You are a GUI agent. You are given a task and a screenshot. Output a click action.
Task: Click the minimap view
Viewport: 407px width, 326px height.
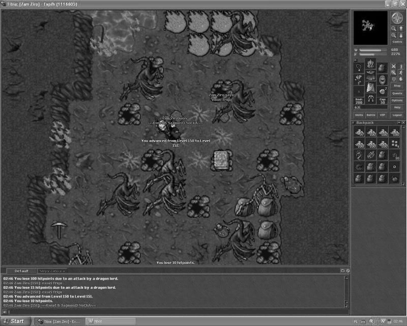(370, 28)
